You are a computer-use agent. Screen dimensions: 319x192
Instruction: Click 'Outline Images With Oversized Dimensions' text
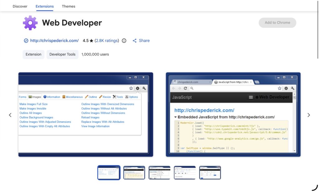pyautogui.click(x=107, y=104)
